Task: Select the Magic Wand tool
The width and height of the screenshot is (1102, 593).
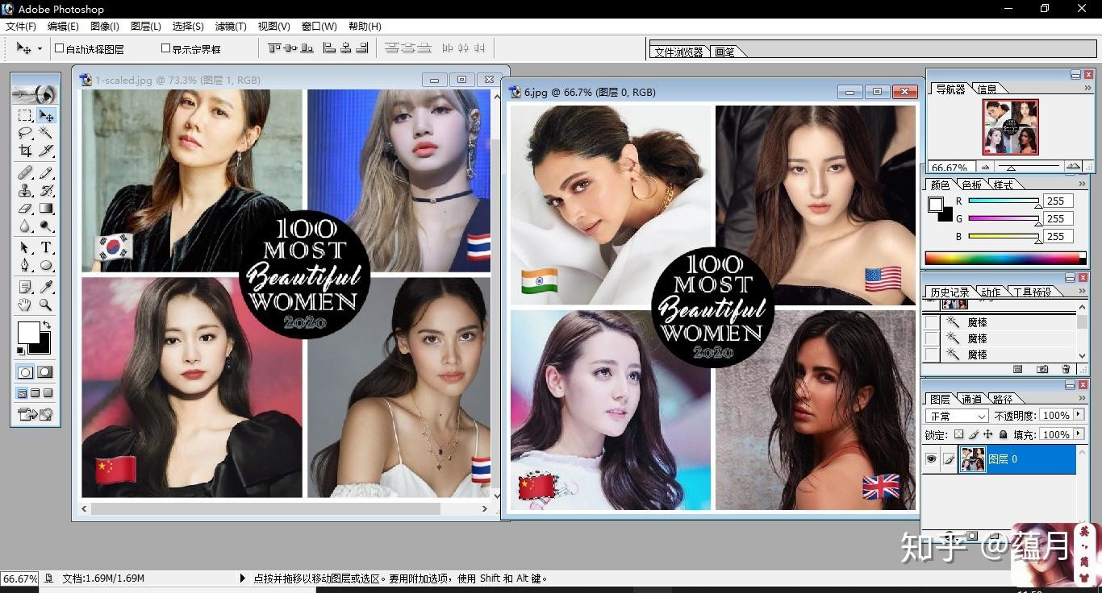Action: (x=46, y=133)
